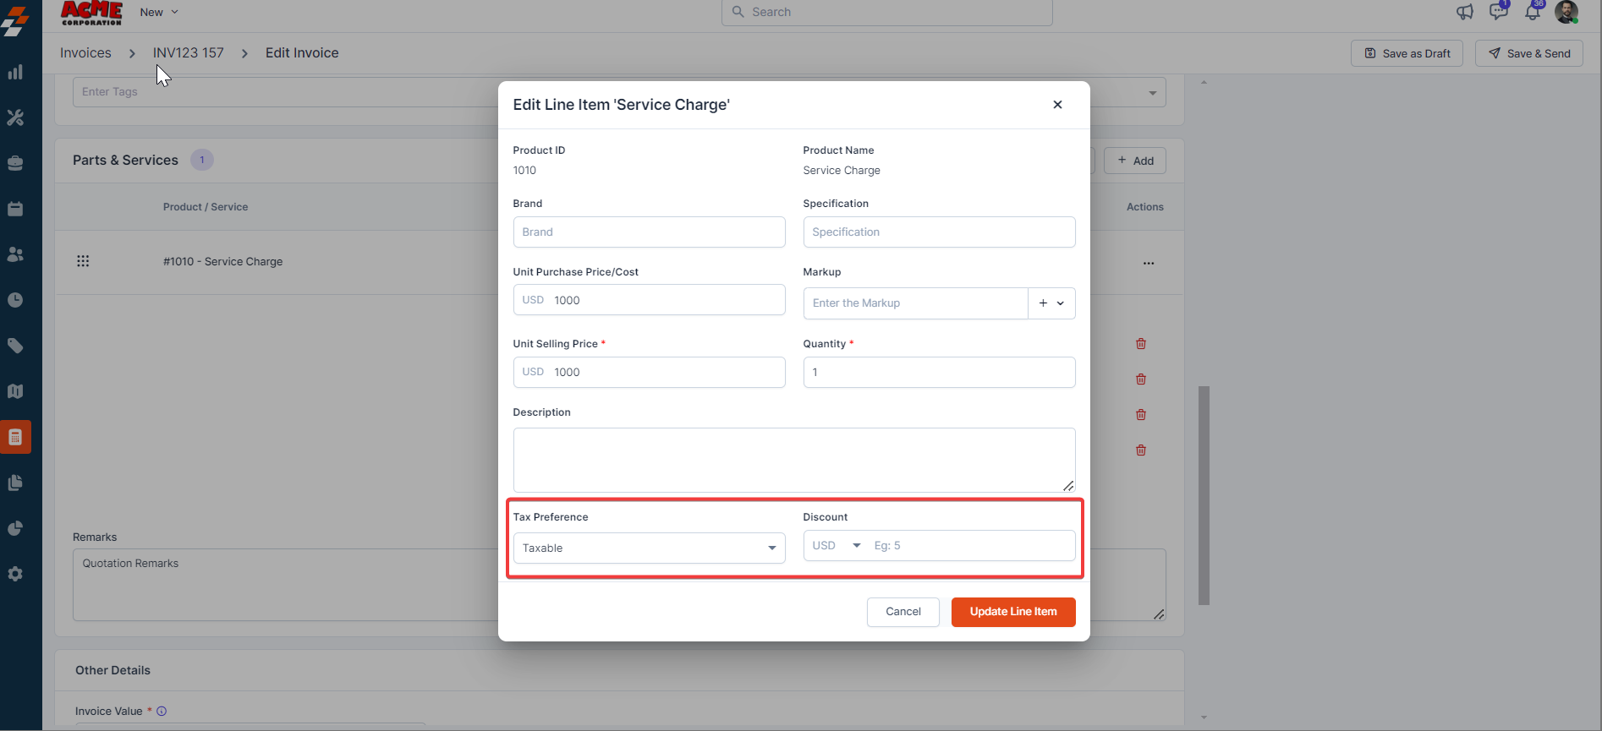Screen dimensions: 1602x731
Task: Click the Description text area
Action: [x=793, y=460]
